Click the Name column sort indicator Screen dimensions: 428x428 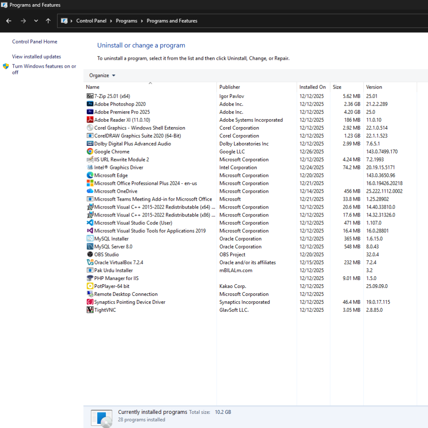149,84
